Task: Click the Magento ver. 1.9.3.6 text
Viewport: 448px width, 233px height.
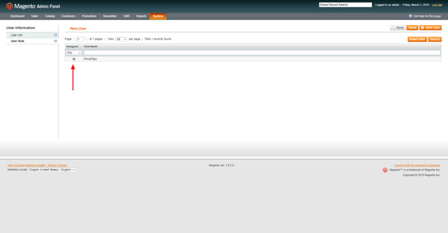Action: point(221,165)
